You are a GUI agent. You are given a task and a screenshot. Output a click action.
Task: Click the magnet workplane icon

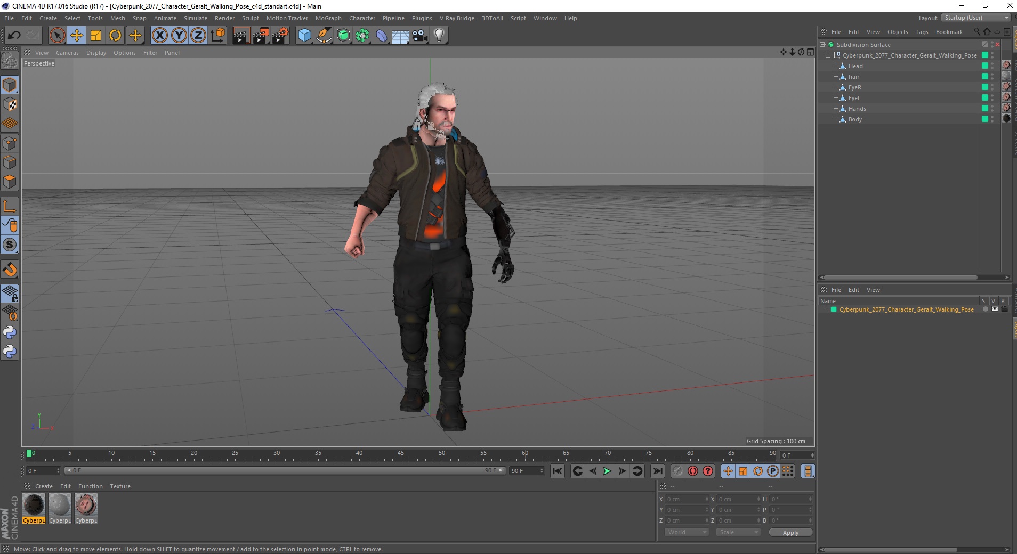[10, 270]
